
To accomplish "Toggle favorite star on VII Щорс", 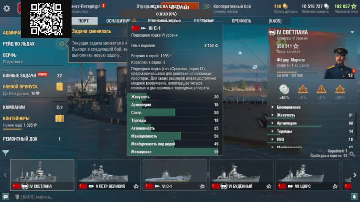I will (335, 186).
